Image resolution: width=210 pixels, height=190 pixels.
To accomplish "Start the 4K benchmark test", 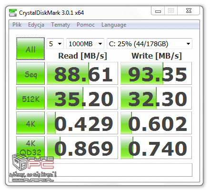I will (30, 123).
